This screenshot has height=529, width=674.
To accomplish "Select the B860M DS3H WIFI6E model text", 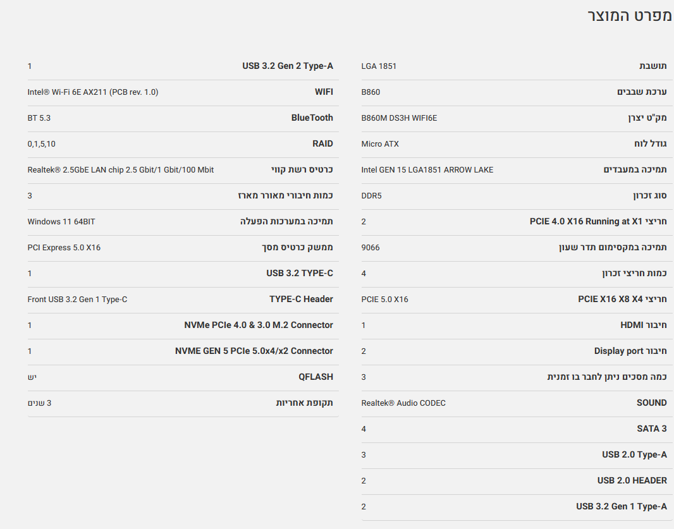I will click(399, 118).
